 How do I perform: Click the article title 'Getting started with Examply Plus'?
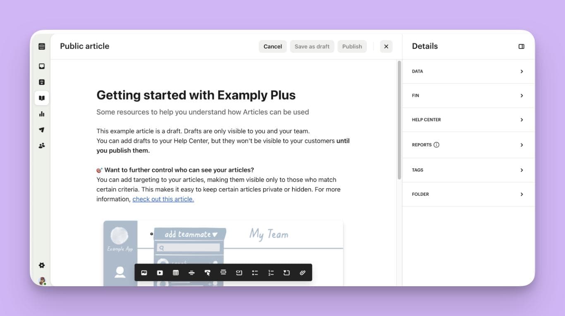196,95
